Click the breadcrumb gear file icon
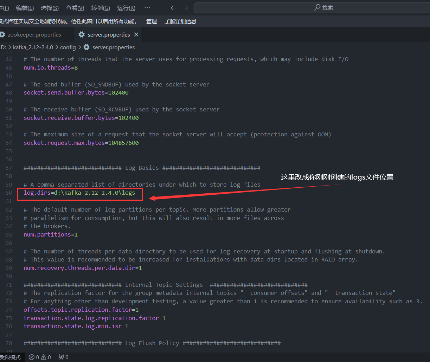 point(86,47)
